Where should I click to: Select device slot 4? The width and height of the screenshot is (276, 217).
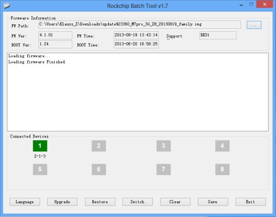coord(222,146)
